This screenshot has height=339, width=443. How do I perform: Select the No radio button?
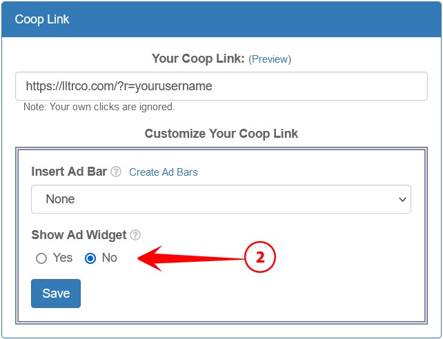pos(90,258)
